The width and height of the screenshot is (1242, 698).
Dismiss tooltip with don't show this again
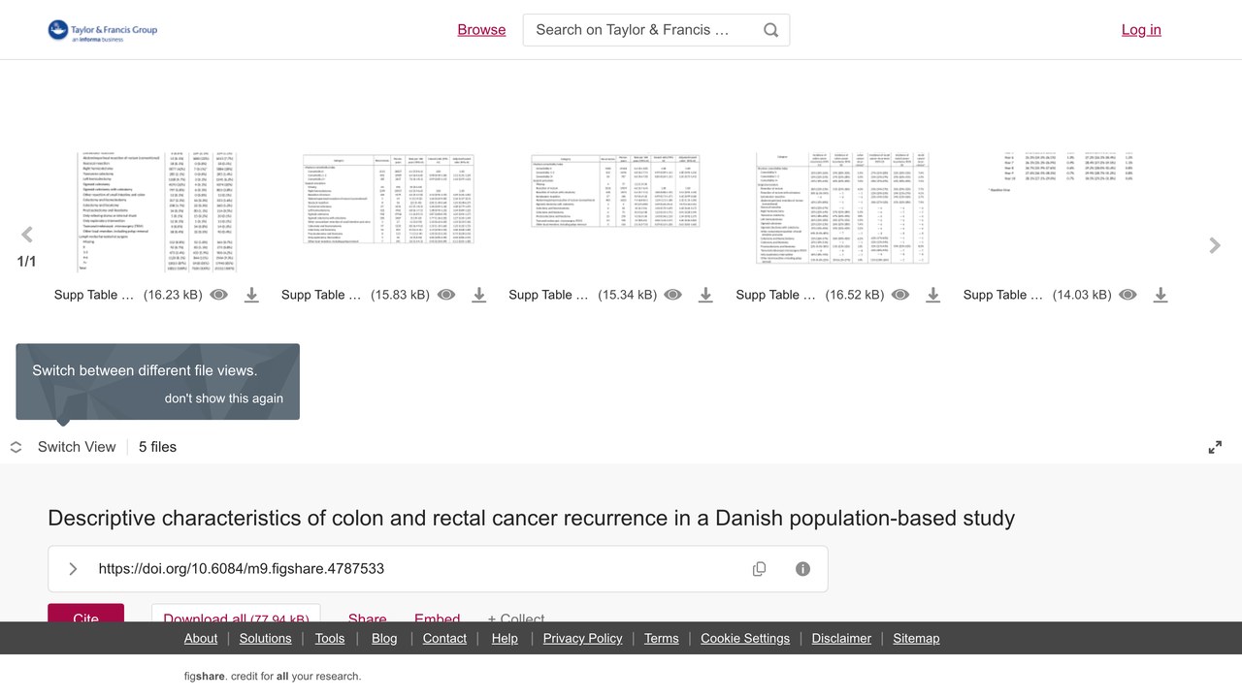[x=224, y=398]
